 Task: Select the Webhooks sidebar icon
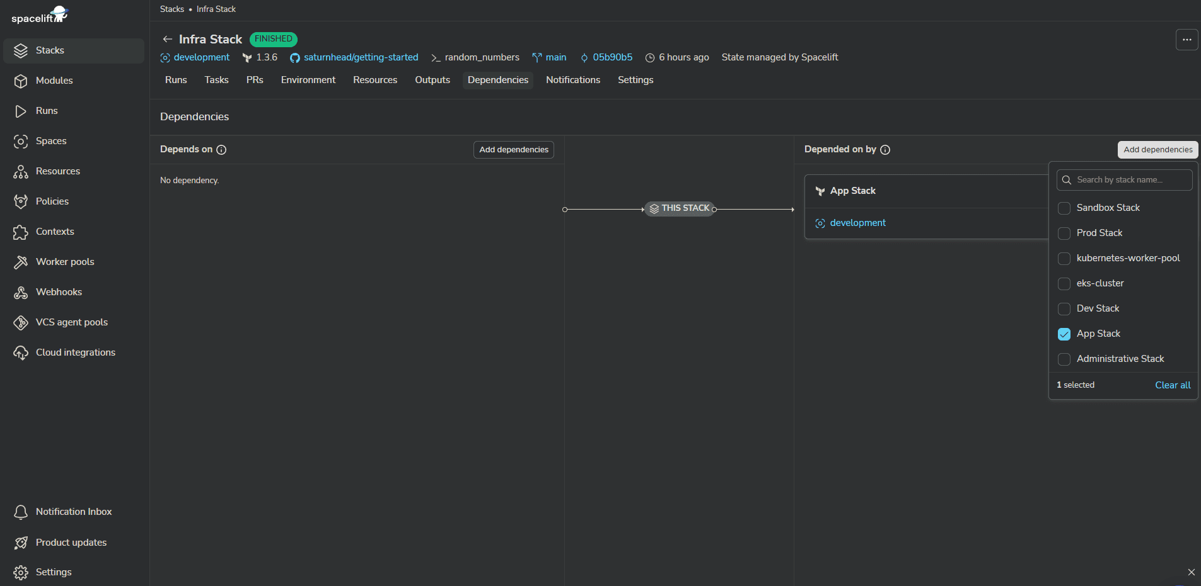[21, 292]
